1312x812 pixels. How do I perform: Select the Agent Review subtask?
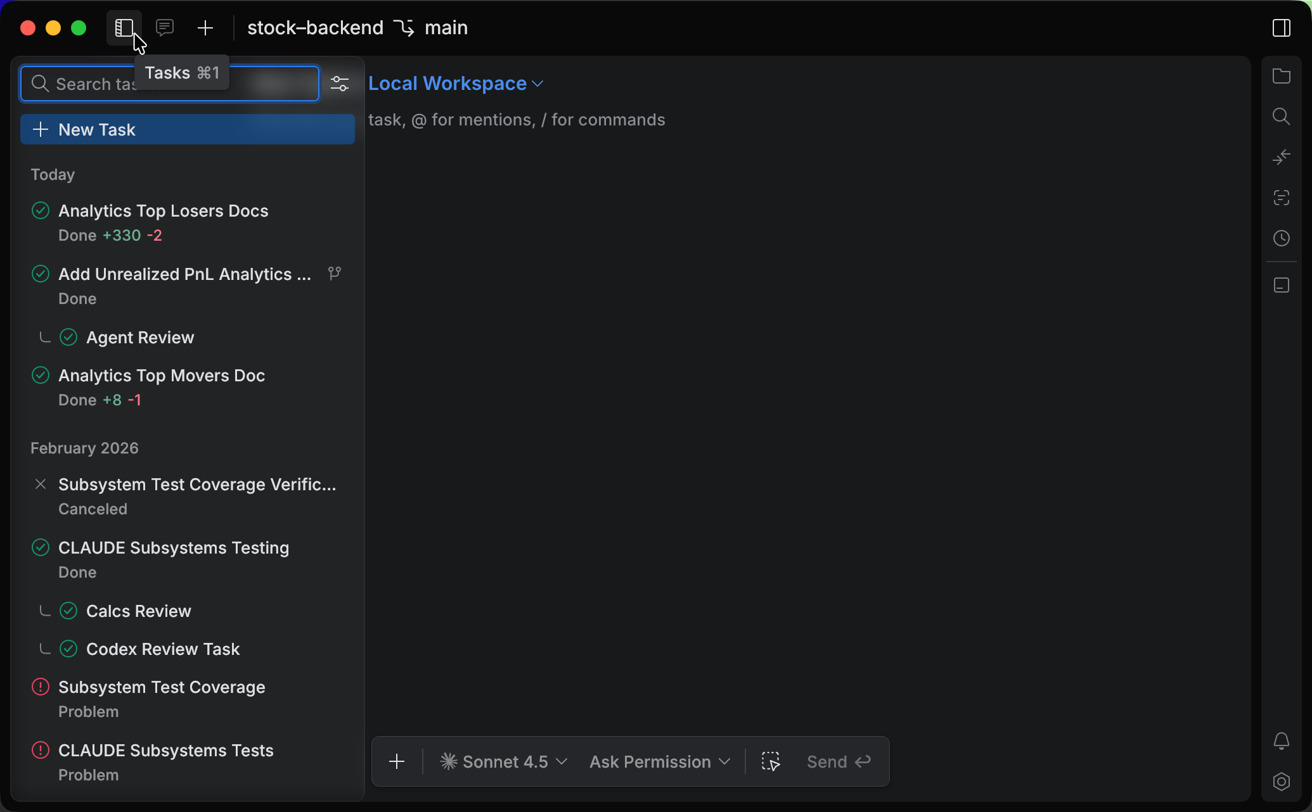click(x=140, y=337)
